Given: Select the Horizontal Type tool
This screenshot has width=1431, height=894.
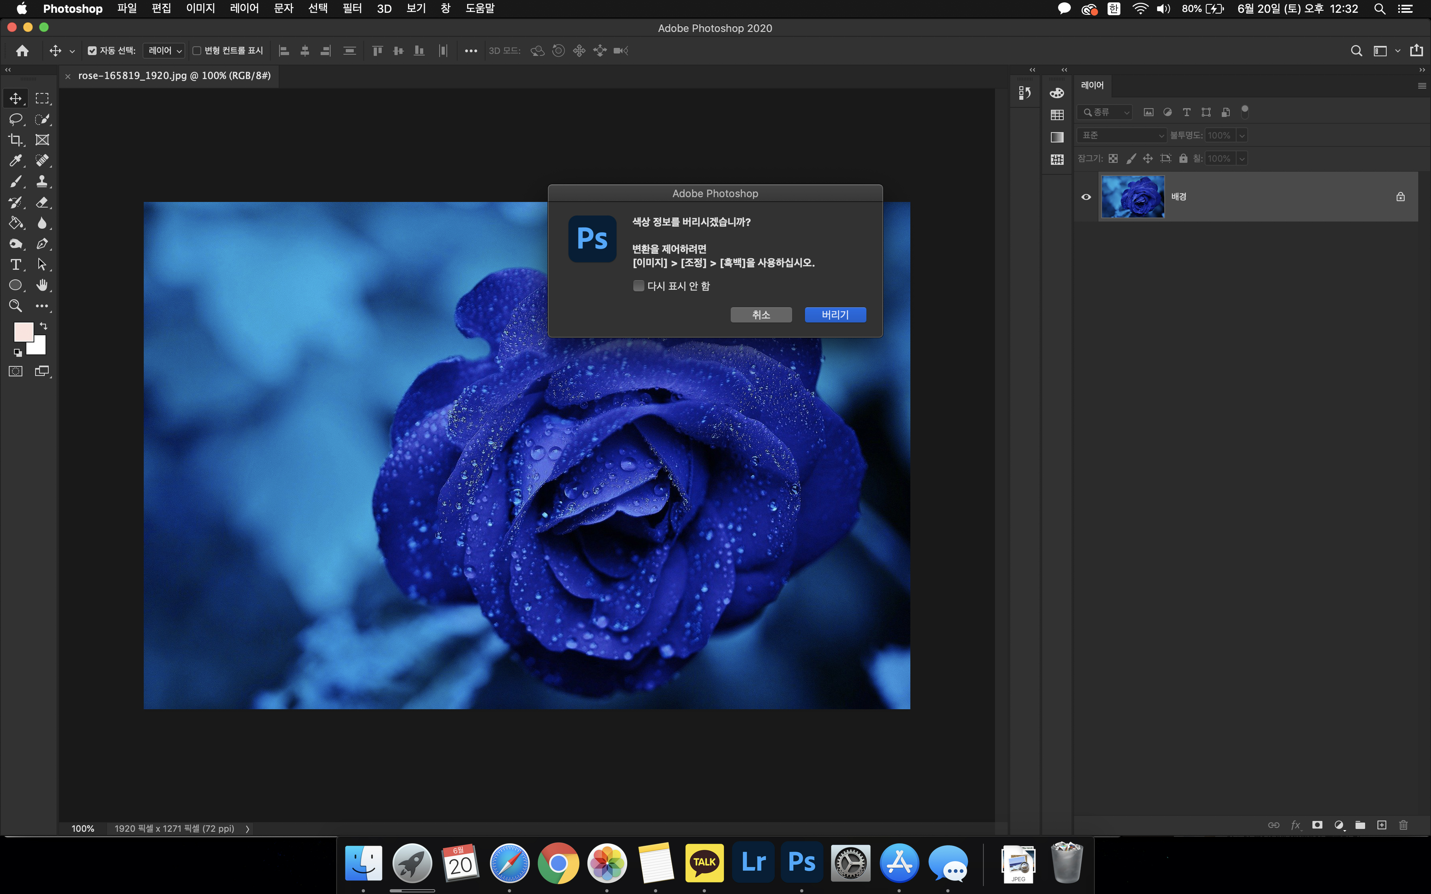Looking at the screenshot, I should click(16, 264).
